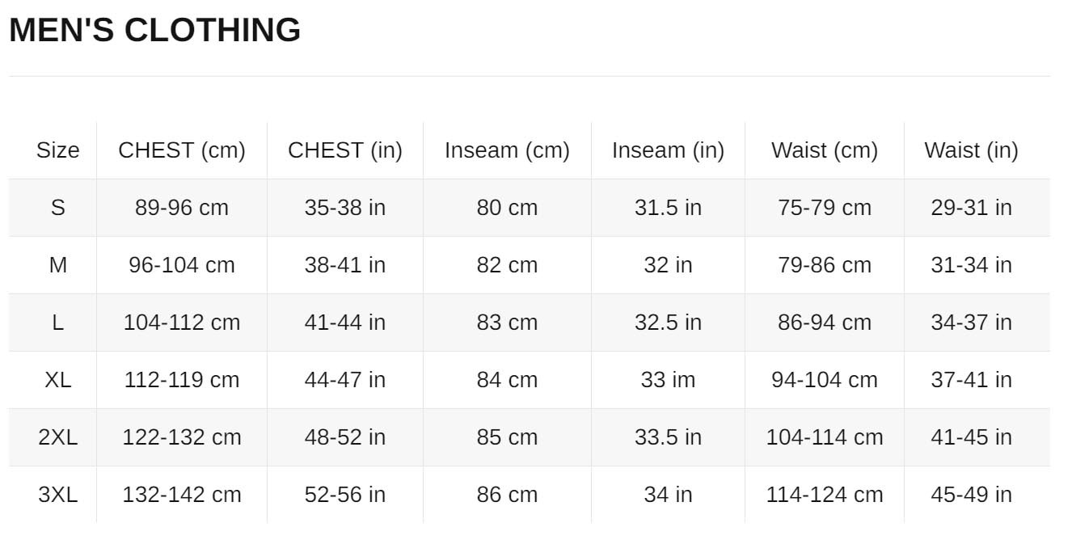1072x540 pixels.
Task: Select the 3XL size row label
Action: (x=58, y=495)
